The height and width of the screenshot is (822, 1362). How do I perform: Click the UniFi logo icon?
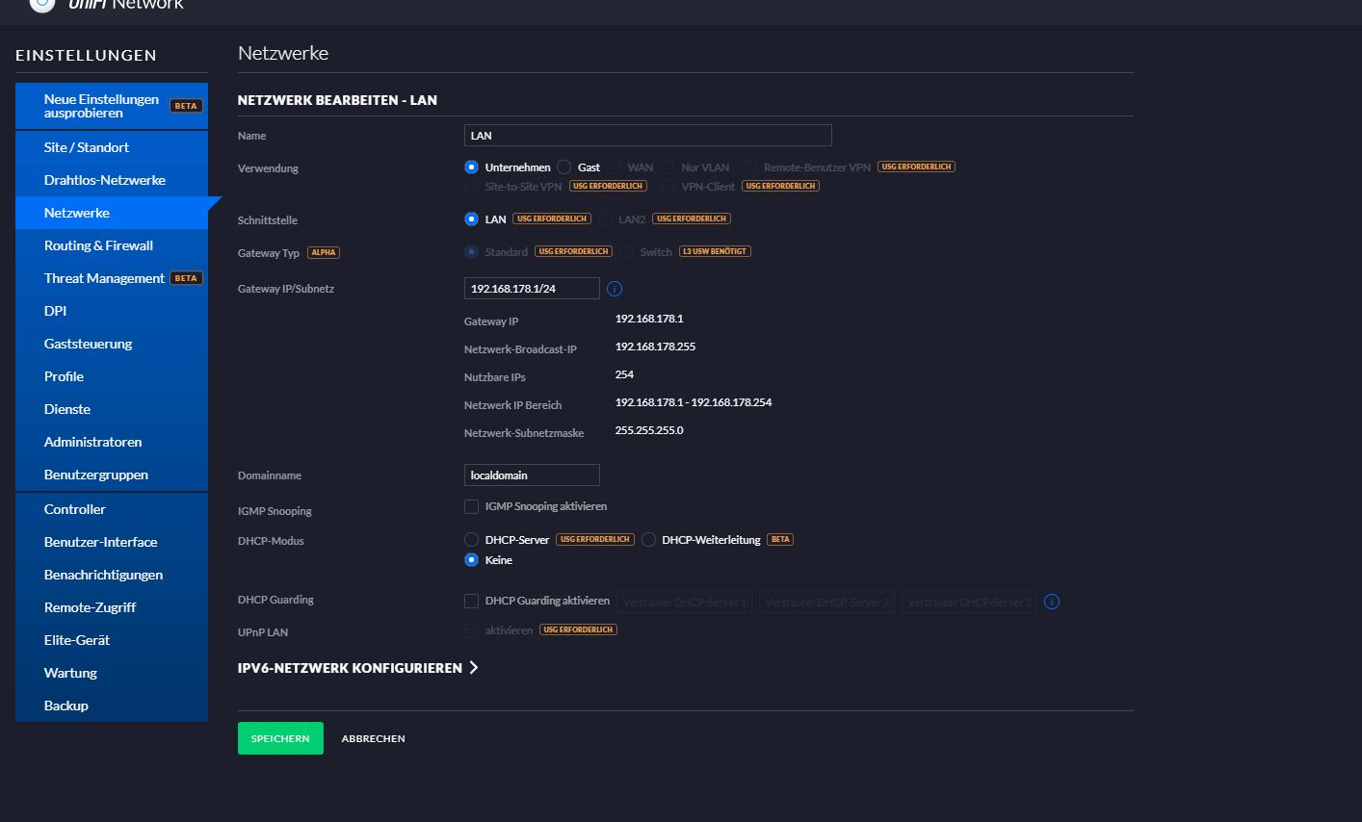(41, 4)
